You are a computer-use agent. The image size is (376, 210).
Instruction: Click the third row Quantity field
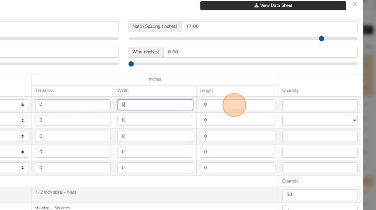pos(320,137)
